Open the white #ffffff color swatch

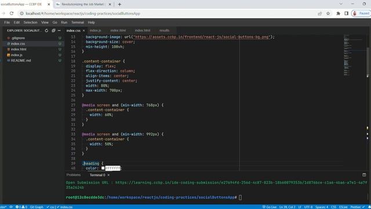coord(103,168)
